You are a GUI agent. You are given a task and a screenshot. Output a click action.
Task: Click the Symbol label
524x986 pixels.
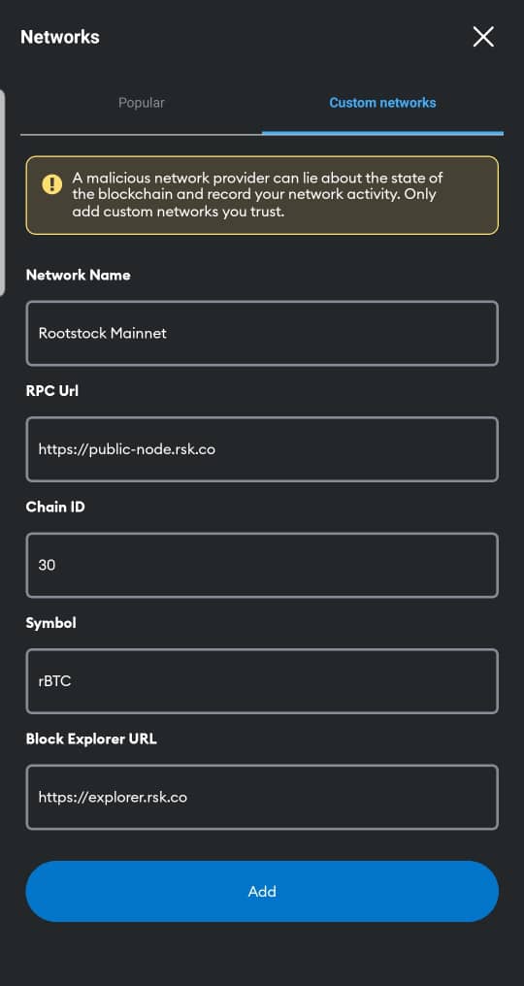(51, 622)
